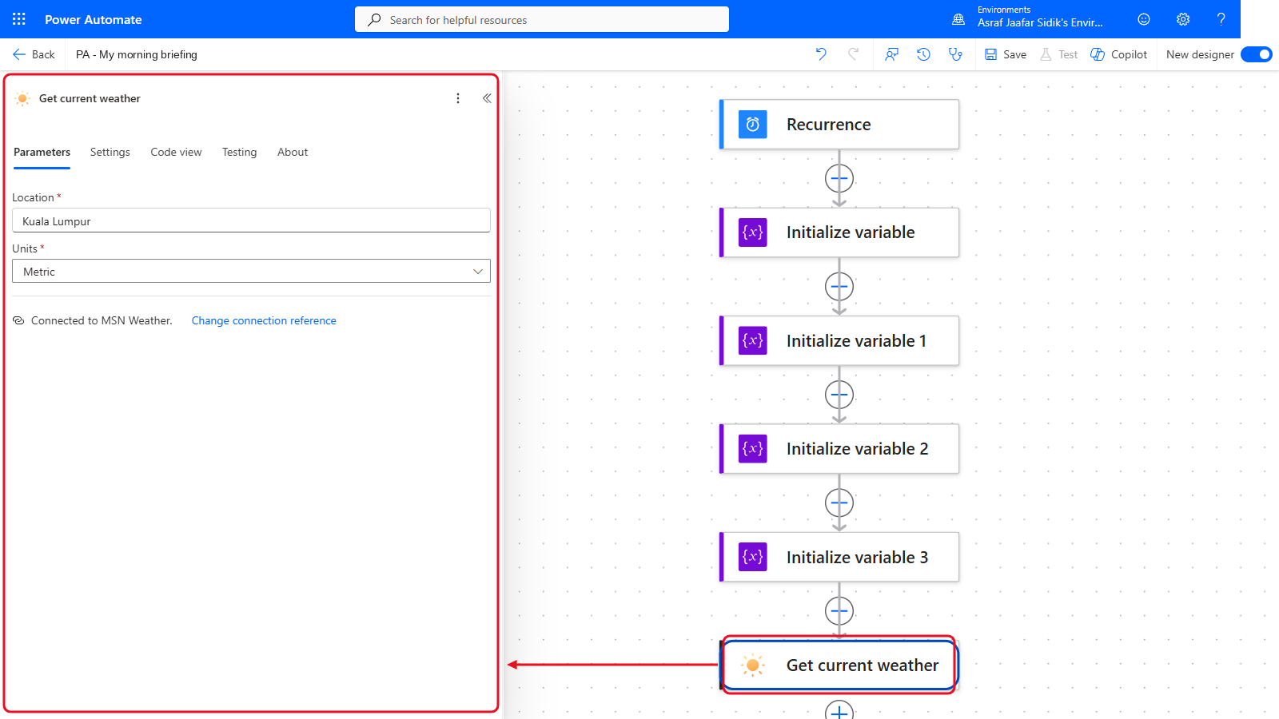
Task: Collapse the Get current weather panel
Action: click(x=487, y=98)
